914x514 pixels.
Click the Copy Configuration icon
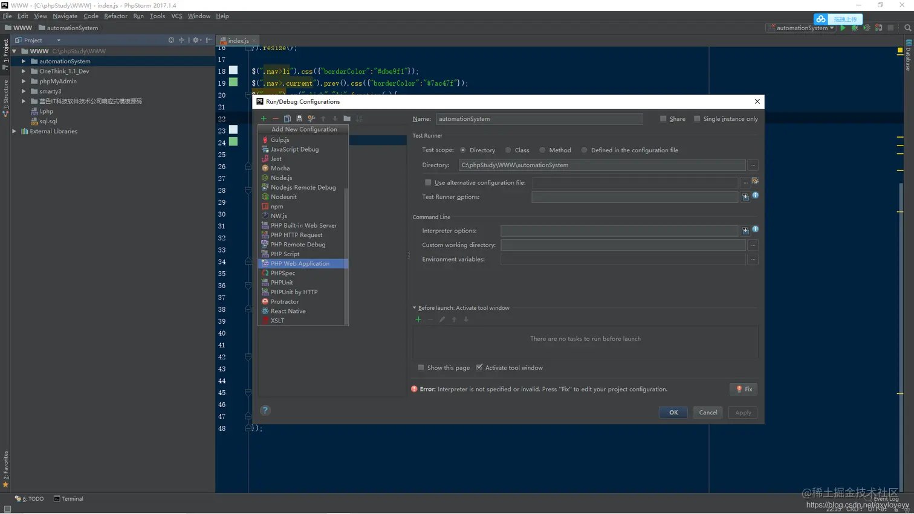(288, 118)
